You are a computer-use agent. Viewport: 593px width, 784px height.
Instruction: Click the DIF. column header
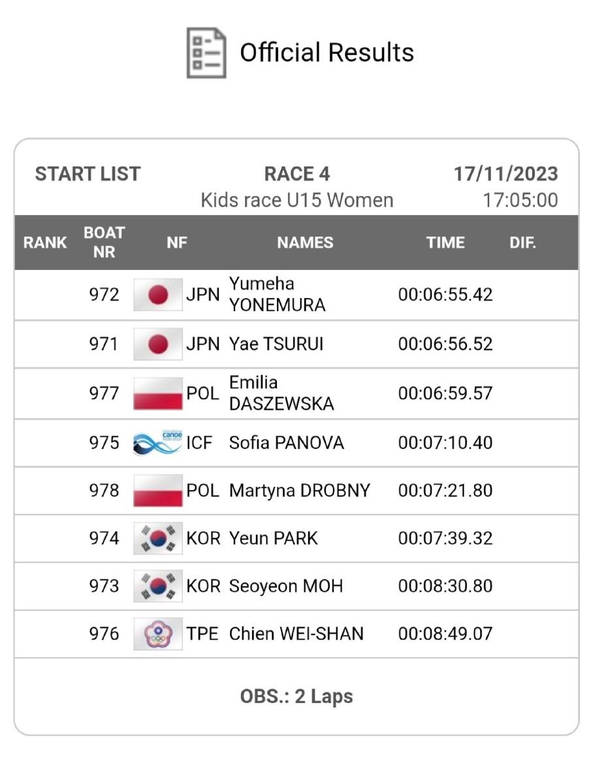[522, 243]
